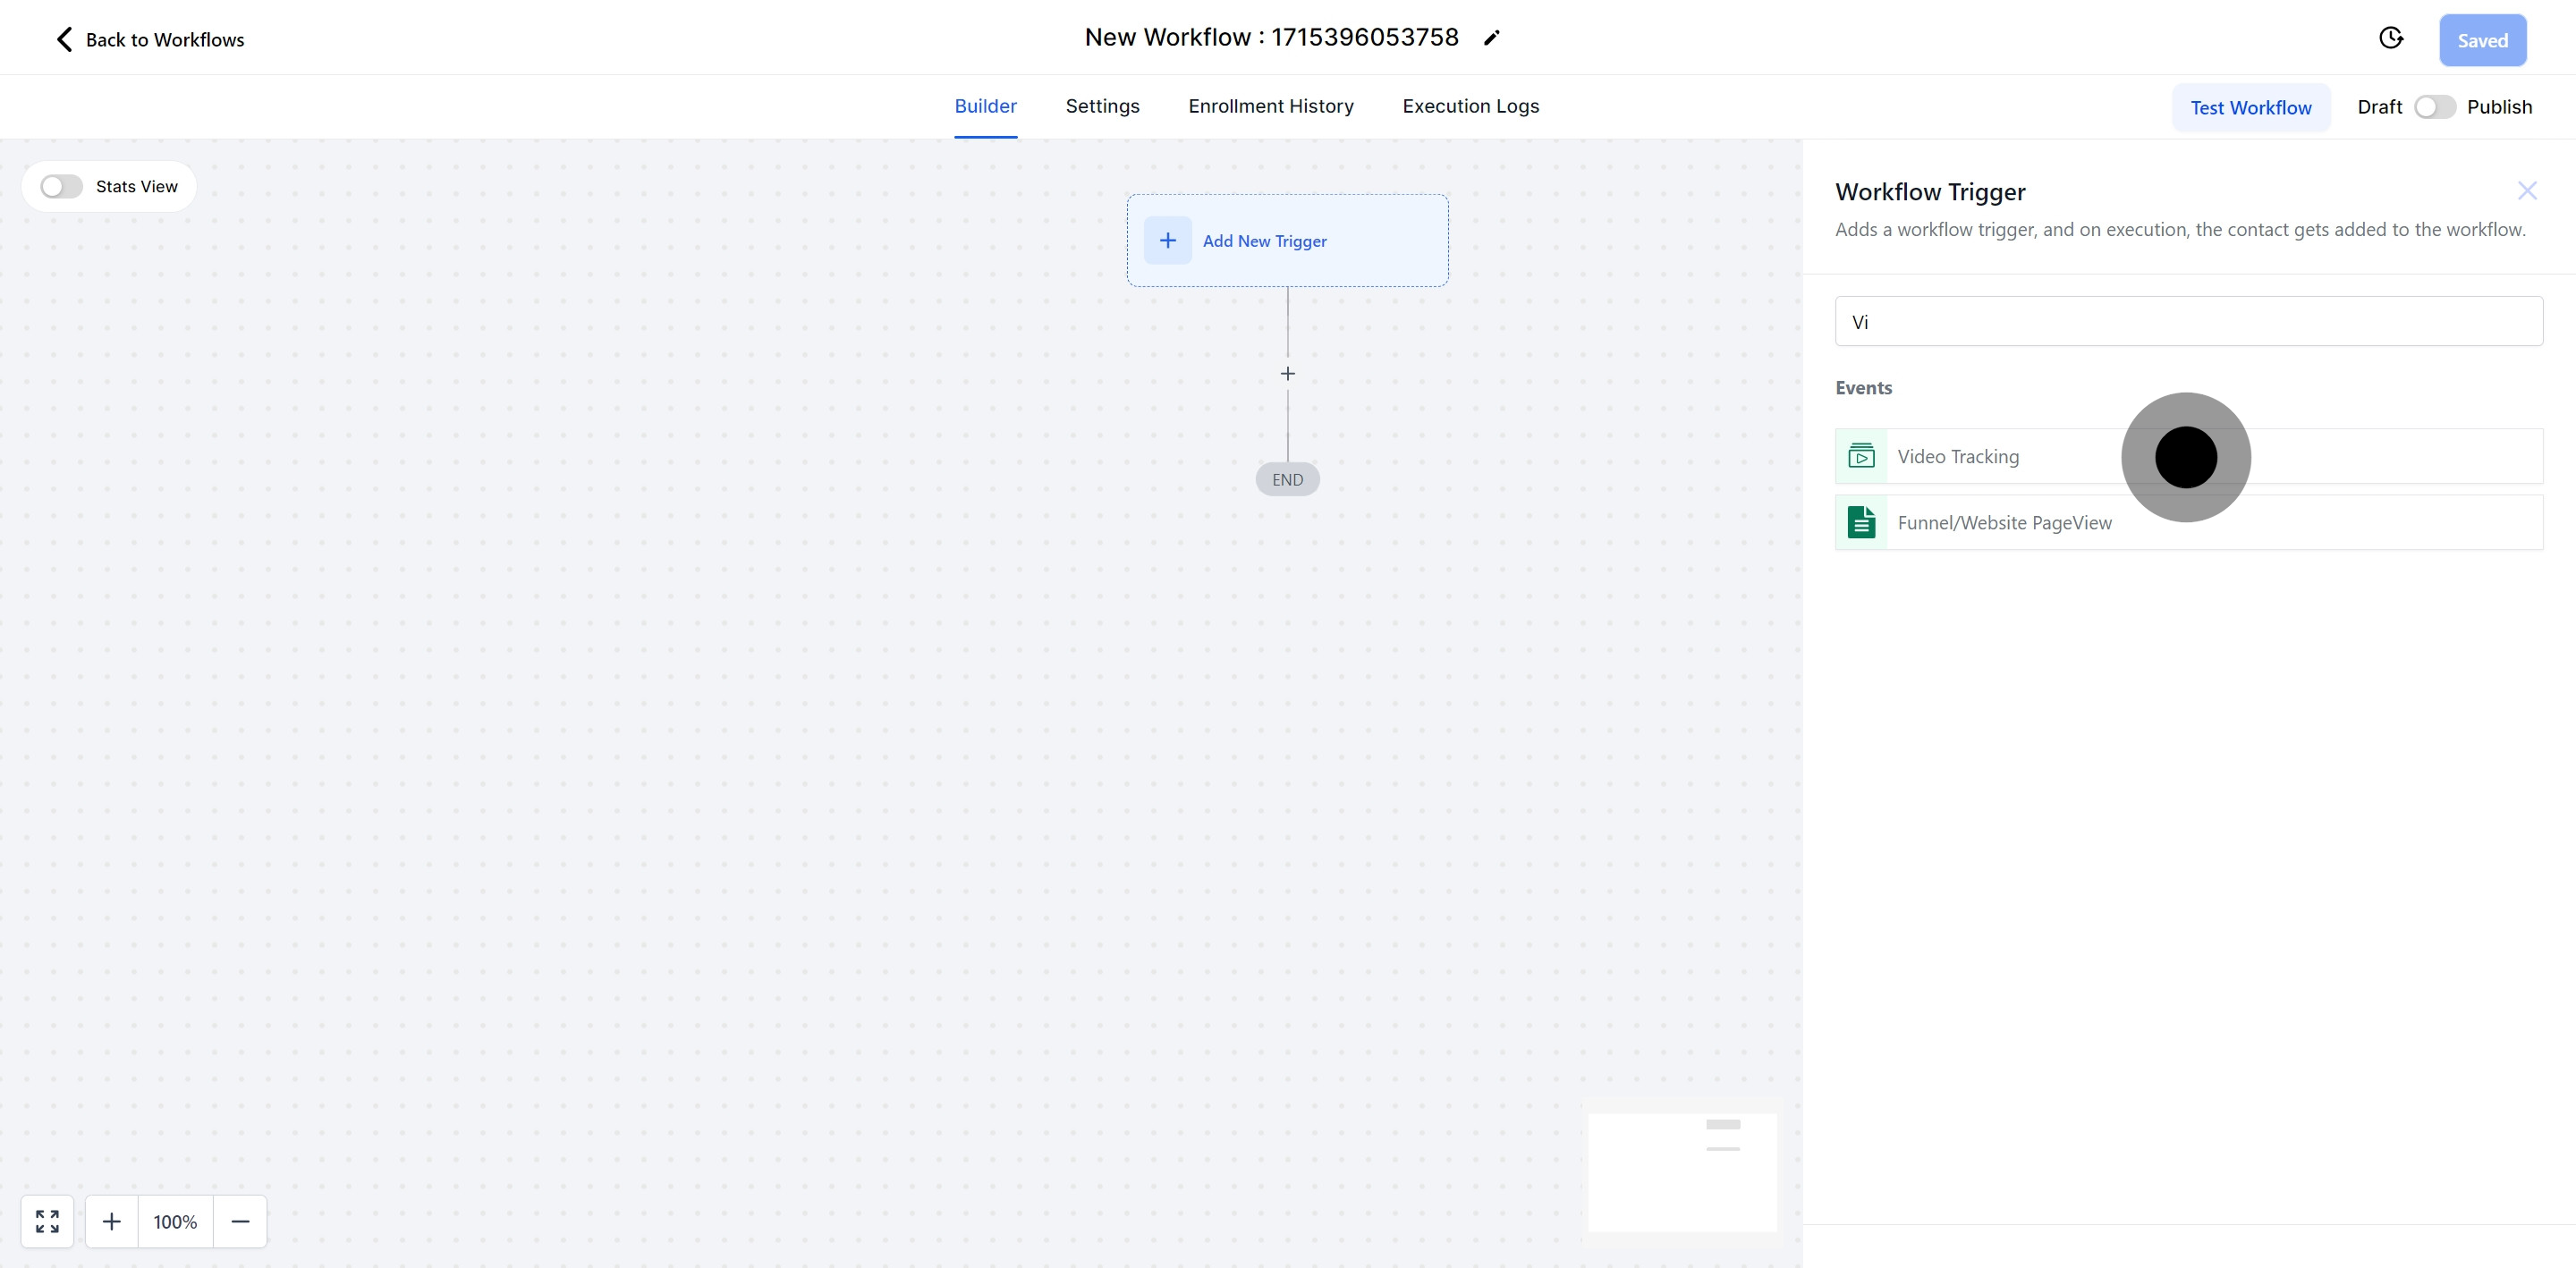The image size is (2576, 1268).
Task: Zoom out the canvas with minus button
Action: (x=240, y=1221)
